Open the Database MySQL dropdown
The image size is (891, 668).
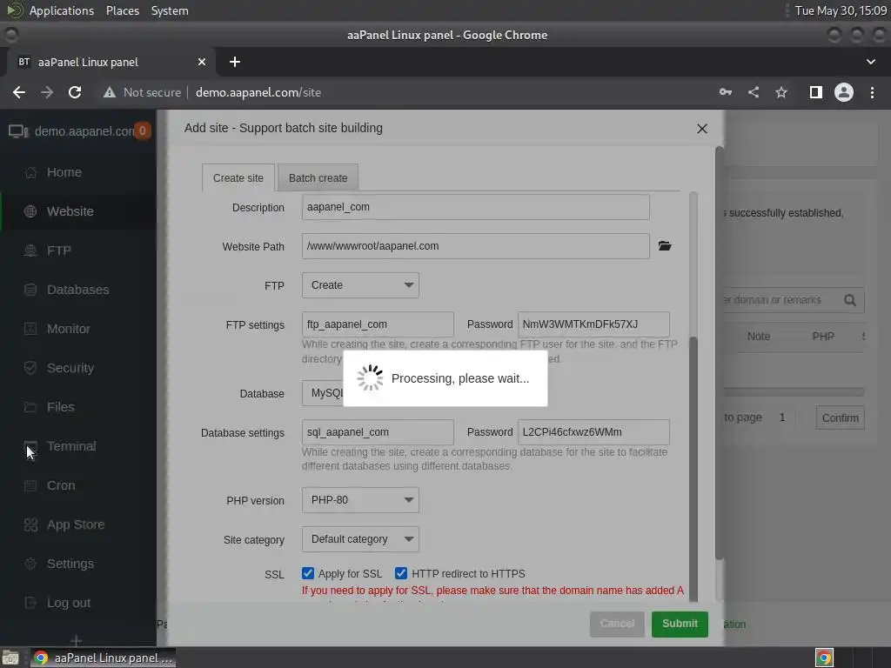pos(322,393)
